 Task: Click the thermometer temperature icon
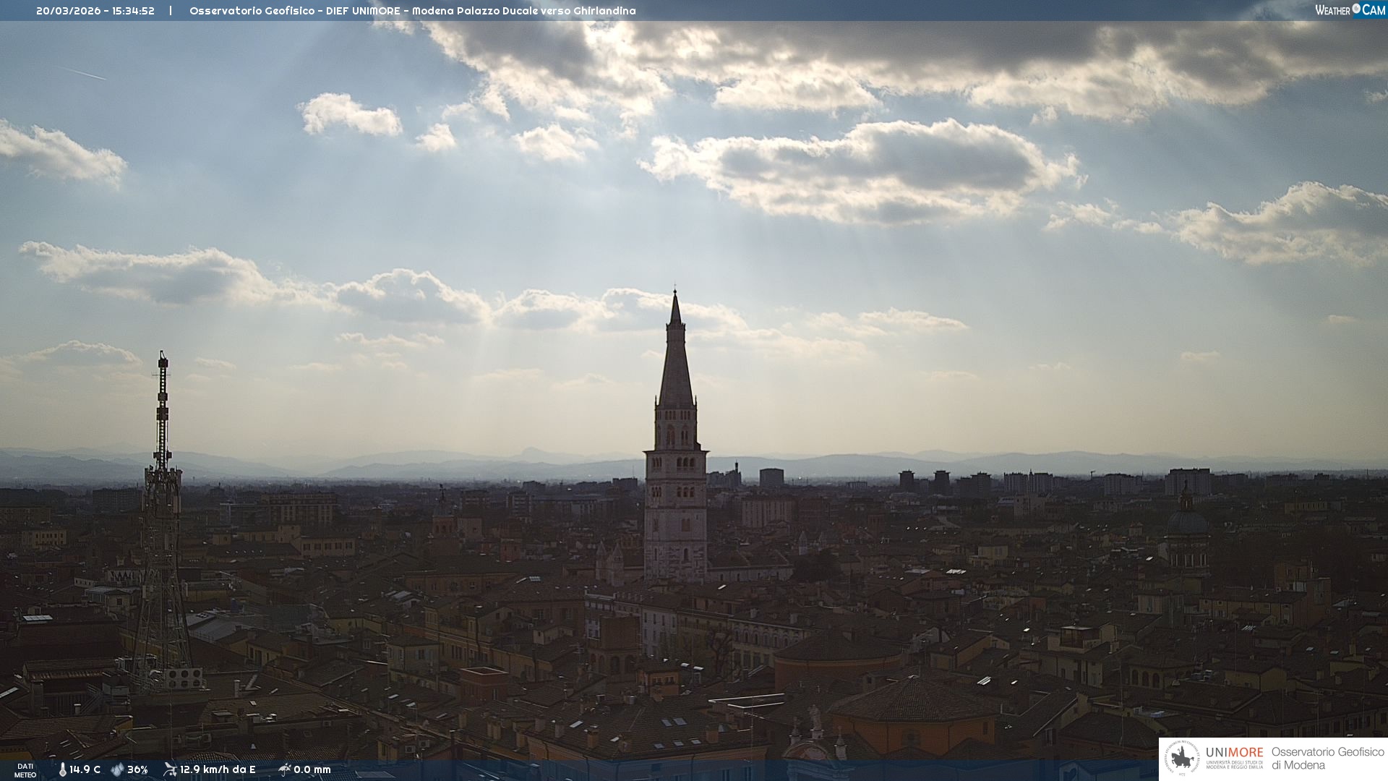point(63,769)
